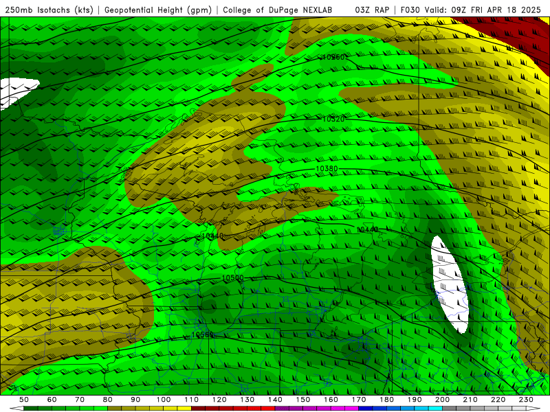Click the white low-wind patch at the left map edge
This screenshot has width=550, height=412.
click(16, 92)
